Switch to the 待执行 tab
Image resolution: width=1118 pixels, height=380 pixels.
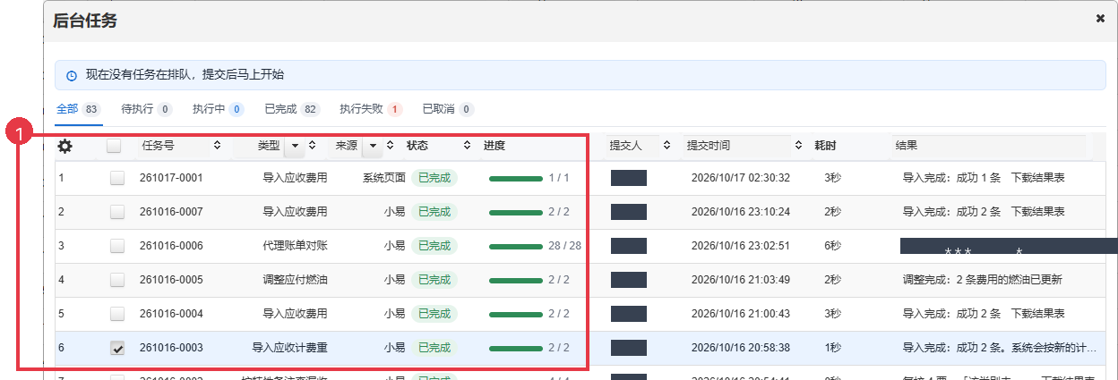[146, 109]
